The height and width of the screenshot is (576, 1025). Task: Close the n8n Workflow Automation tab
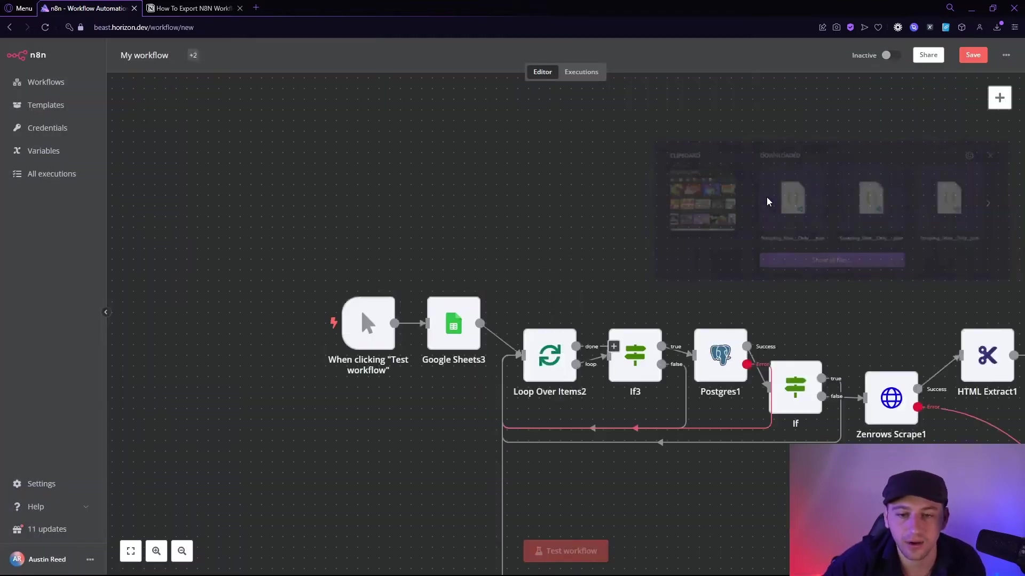134,8
